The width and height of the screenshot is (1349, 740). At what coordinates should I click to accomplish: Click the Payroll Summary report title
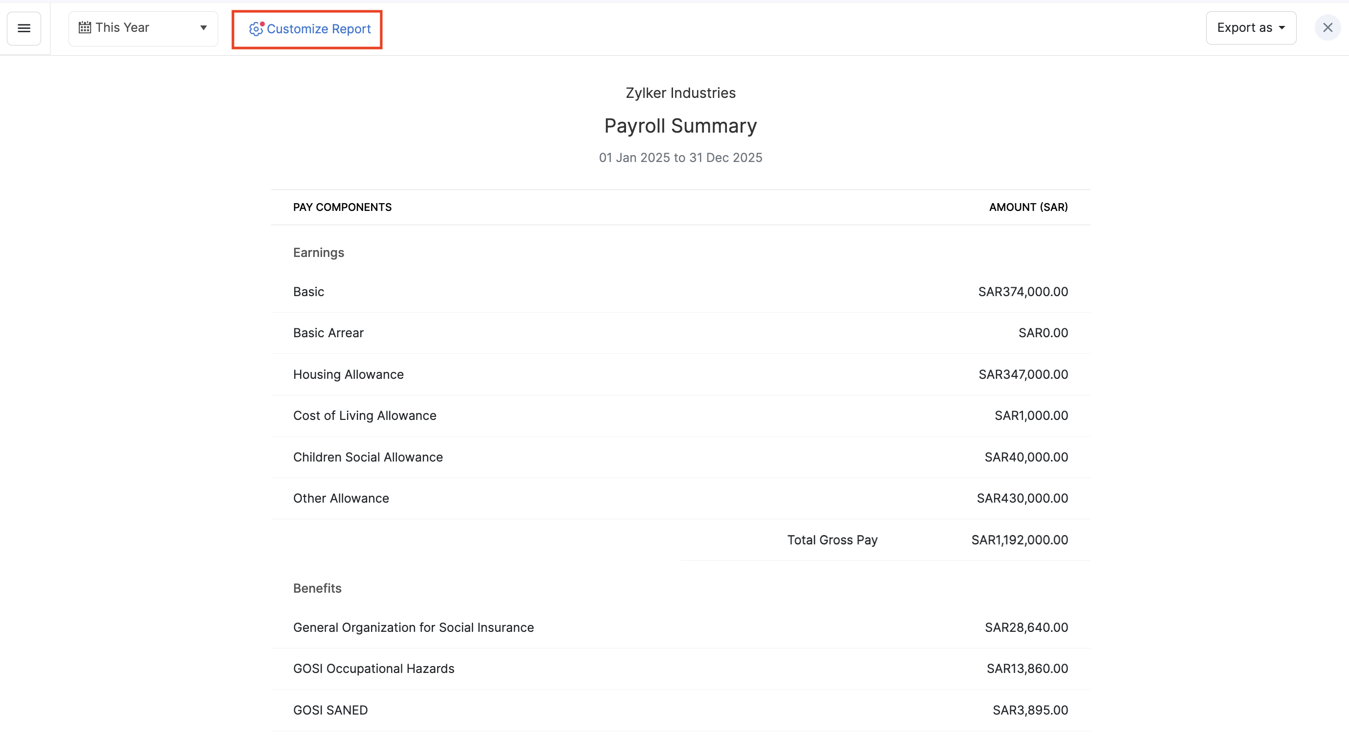click(680, 126)
